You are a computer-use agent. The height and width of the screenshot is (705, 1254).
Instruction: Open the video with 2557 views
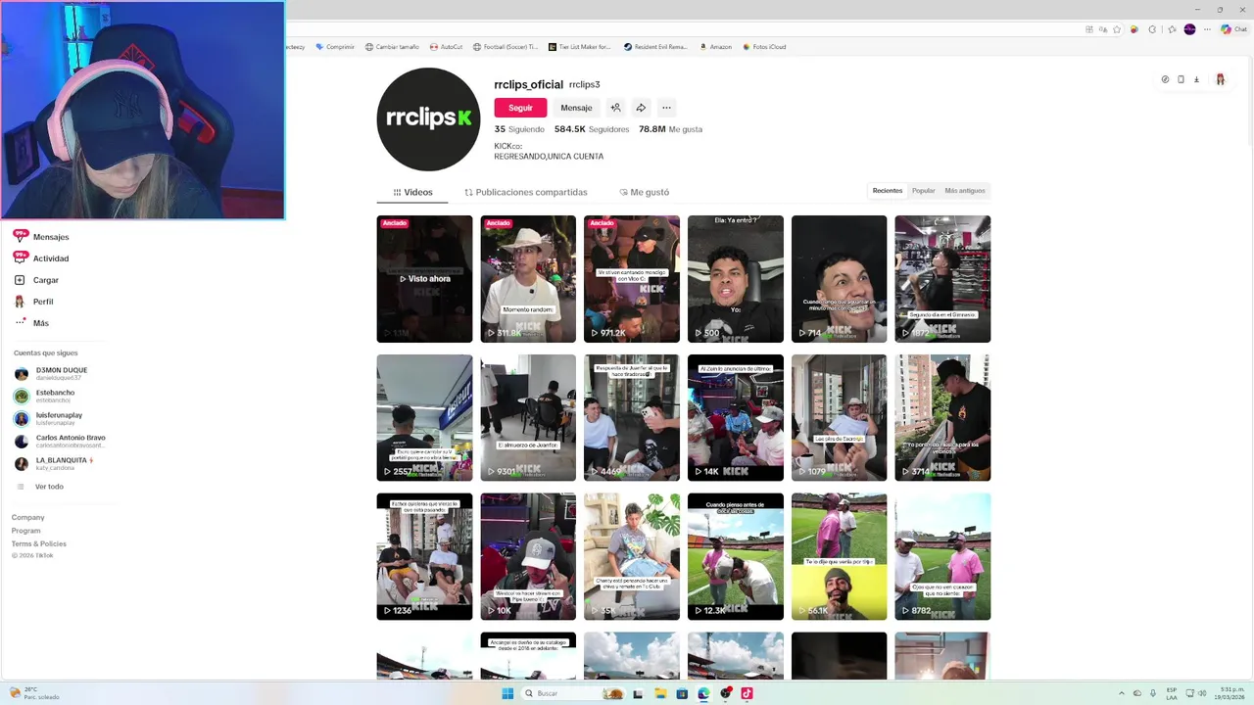[424, 418]
